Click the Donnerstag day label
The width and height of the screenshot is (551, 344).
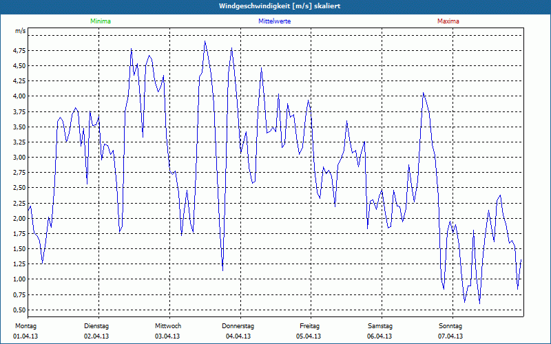pos(238,326)
